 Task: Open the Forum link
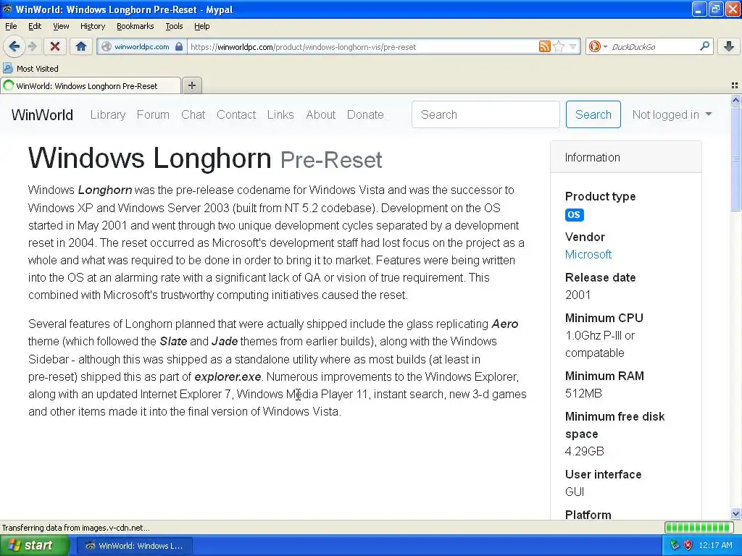[x=153, y=115]
